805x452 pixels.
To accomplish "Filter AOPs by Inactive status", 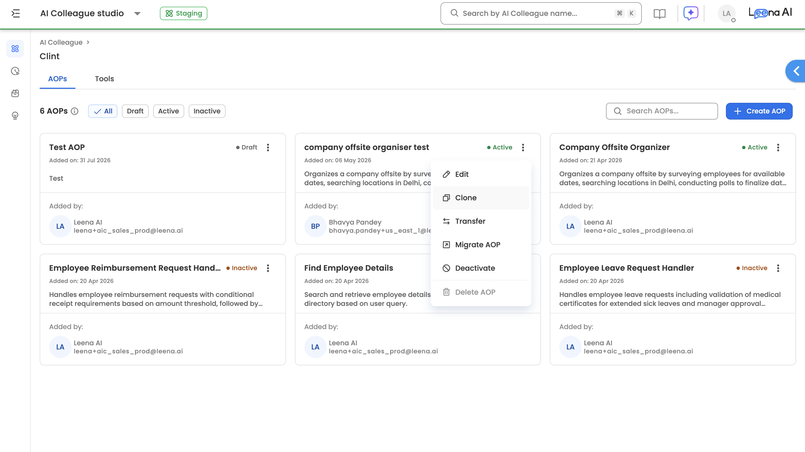I will [x=207, y=111].
